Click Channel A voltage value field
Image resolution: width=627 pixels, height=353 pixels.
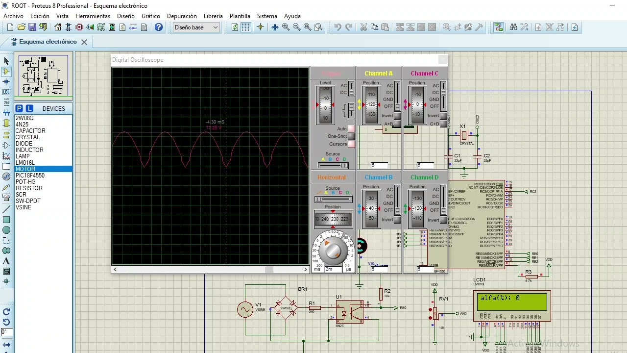(x=379, y=166)
